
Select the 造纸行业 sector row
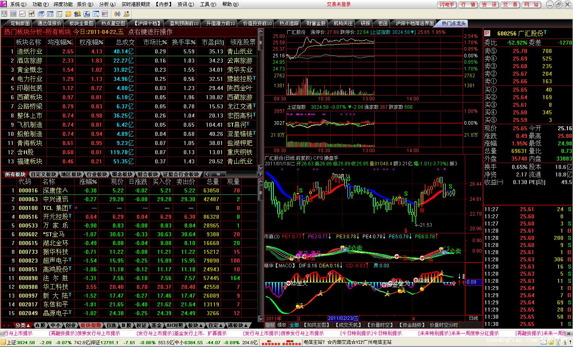(x=129, y=51)
